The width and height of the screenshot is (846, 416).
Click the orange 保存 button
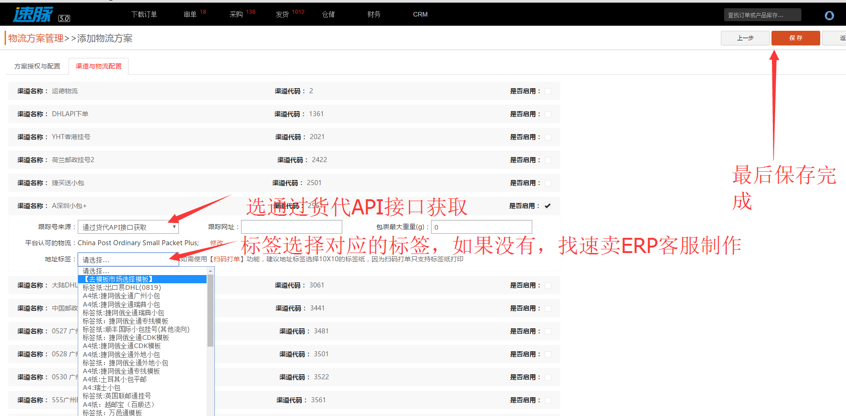point(796,38)
